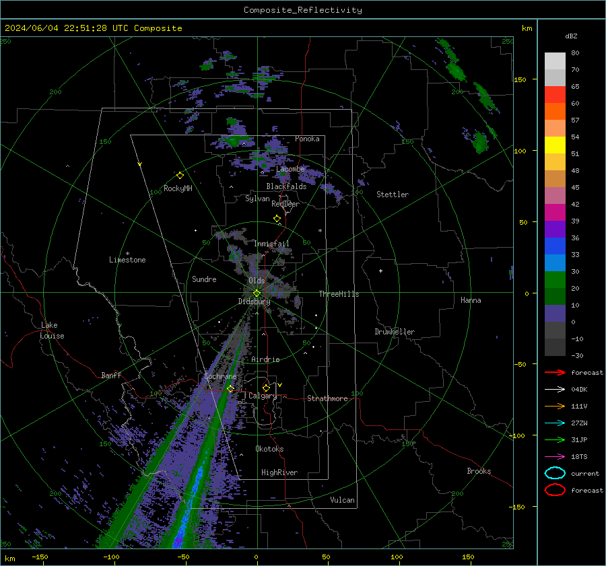Click the 20 dBZ green color swatch
606x566 pixels.
pyautogui.click(x=555, y=280)
